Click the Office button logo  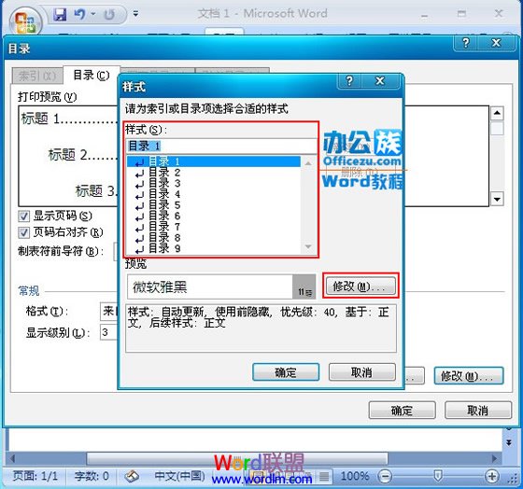(x=26, y=22)
